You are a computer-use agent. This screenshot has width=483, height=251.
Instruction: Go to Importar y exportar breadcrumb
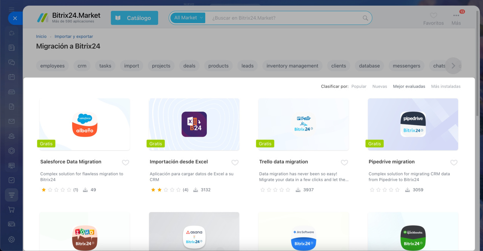(74, 37)
